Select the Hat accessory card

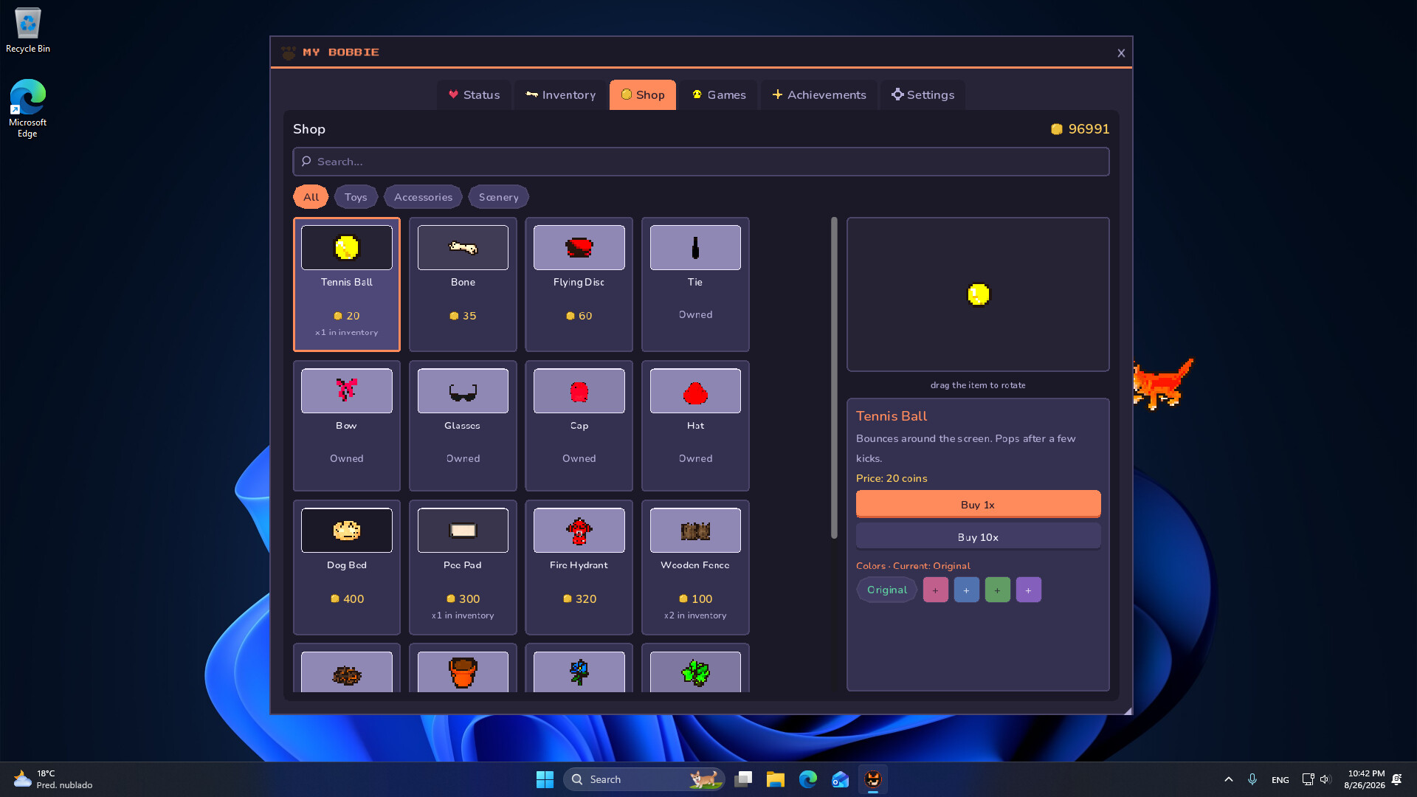click(695, 426)
